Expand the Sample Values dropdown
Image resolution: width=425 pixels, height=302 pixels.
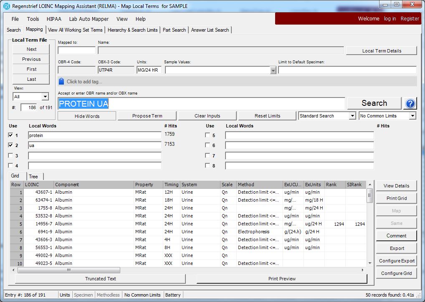click(x=273, y=70)
